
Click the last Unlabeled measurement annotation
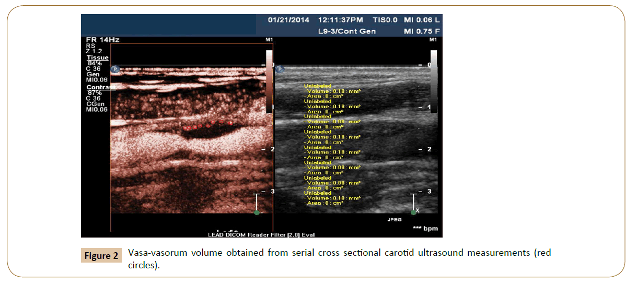tap(317, 193)
